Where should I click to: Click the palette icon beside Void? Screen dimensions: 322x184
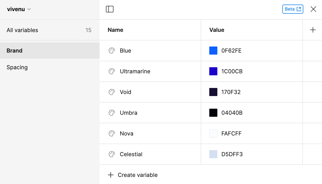tap(112, 92)
